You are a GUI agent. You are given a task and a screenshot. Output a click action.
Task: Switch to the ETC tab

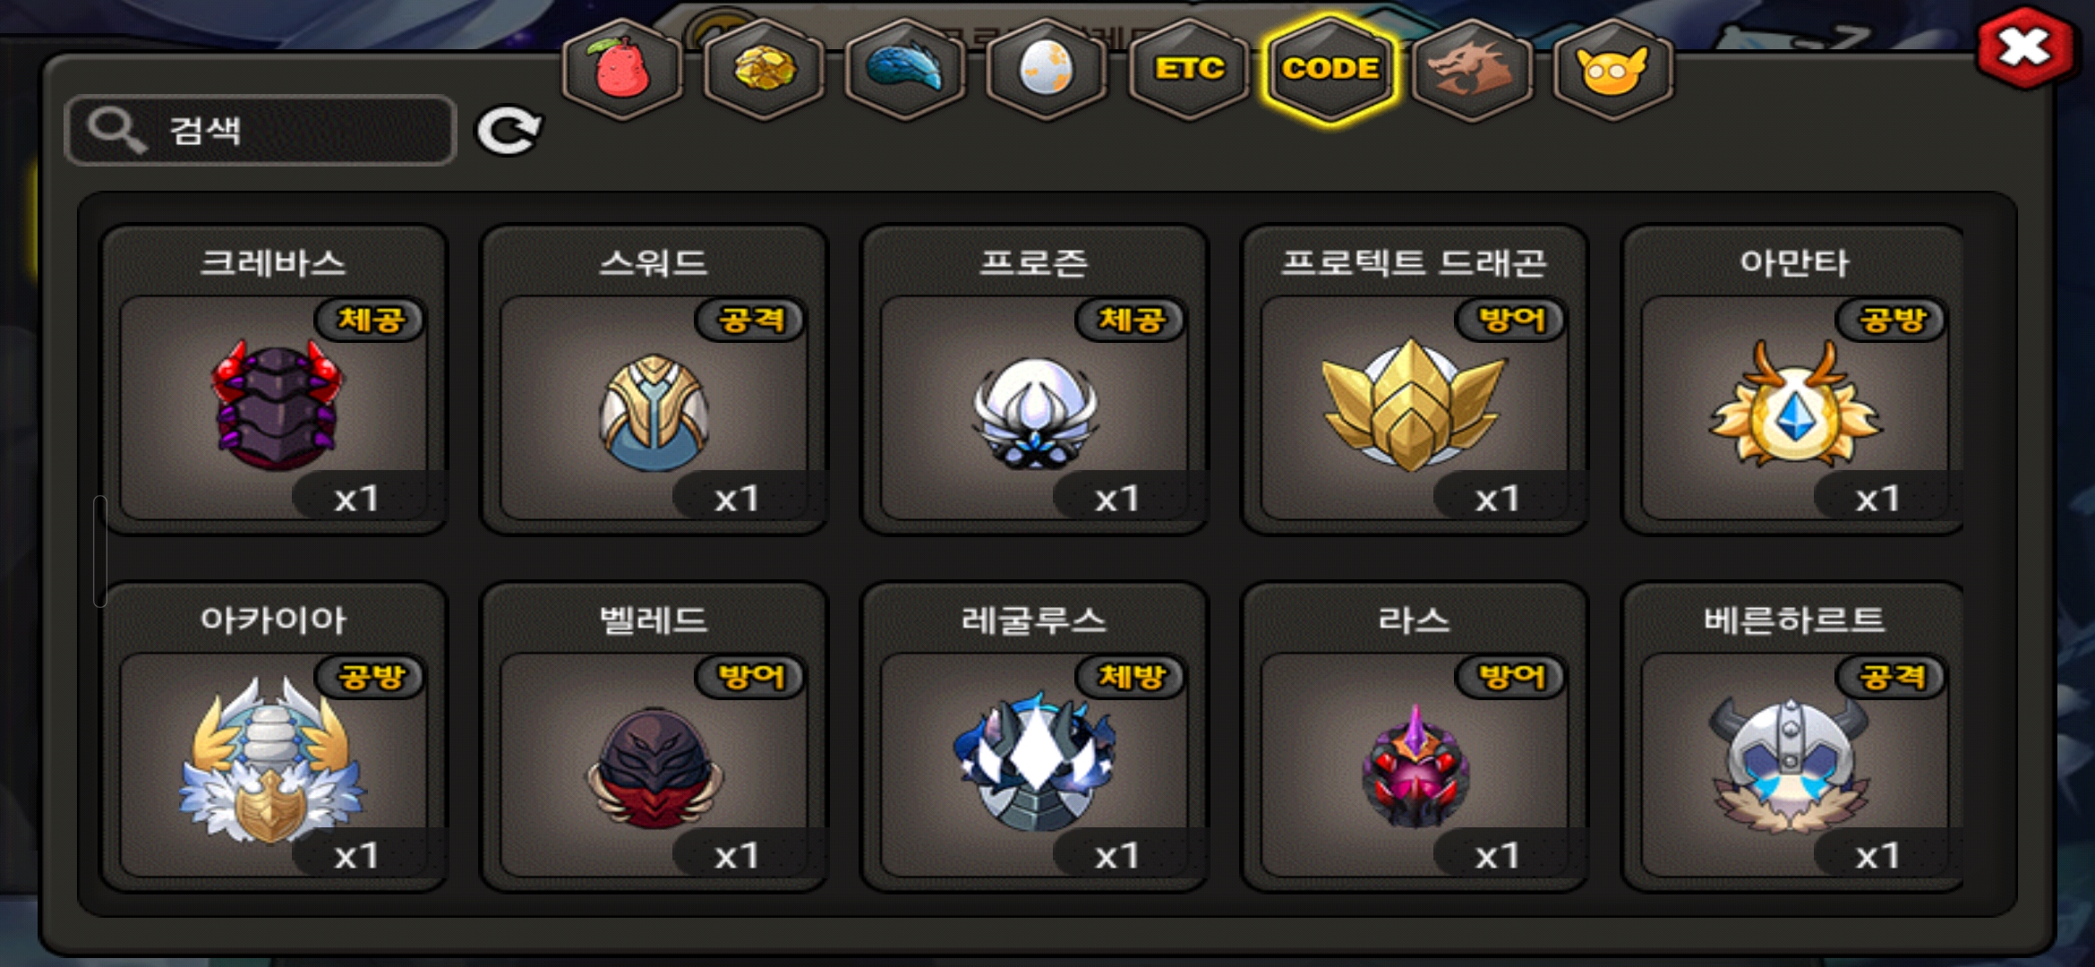click(1189, 69)
